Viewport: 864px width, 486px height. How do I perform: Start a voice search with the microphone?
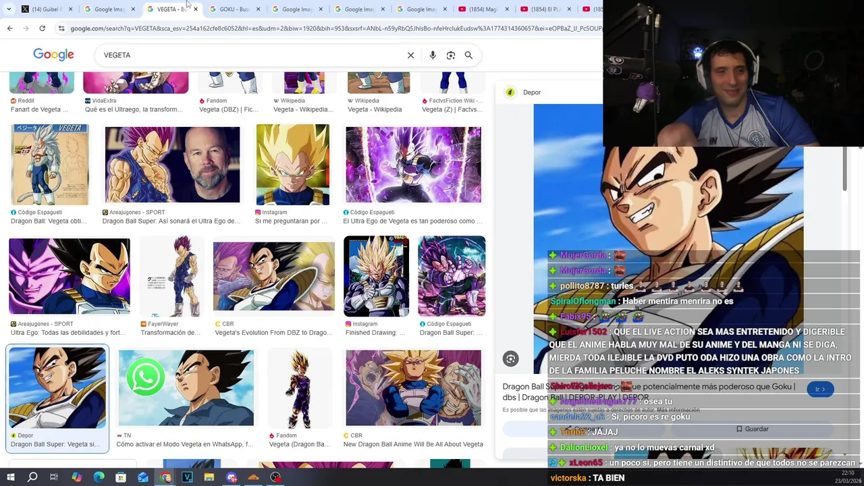coord(433,55)
